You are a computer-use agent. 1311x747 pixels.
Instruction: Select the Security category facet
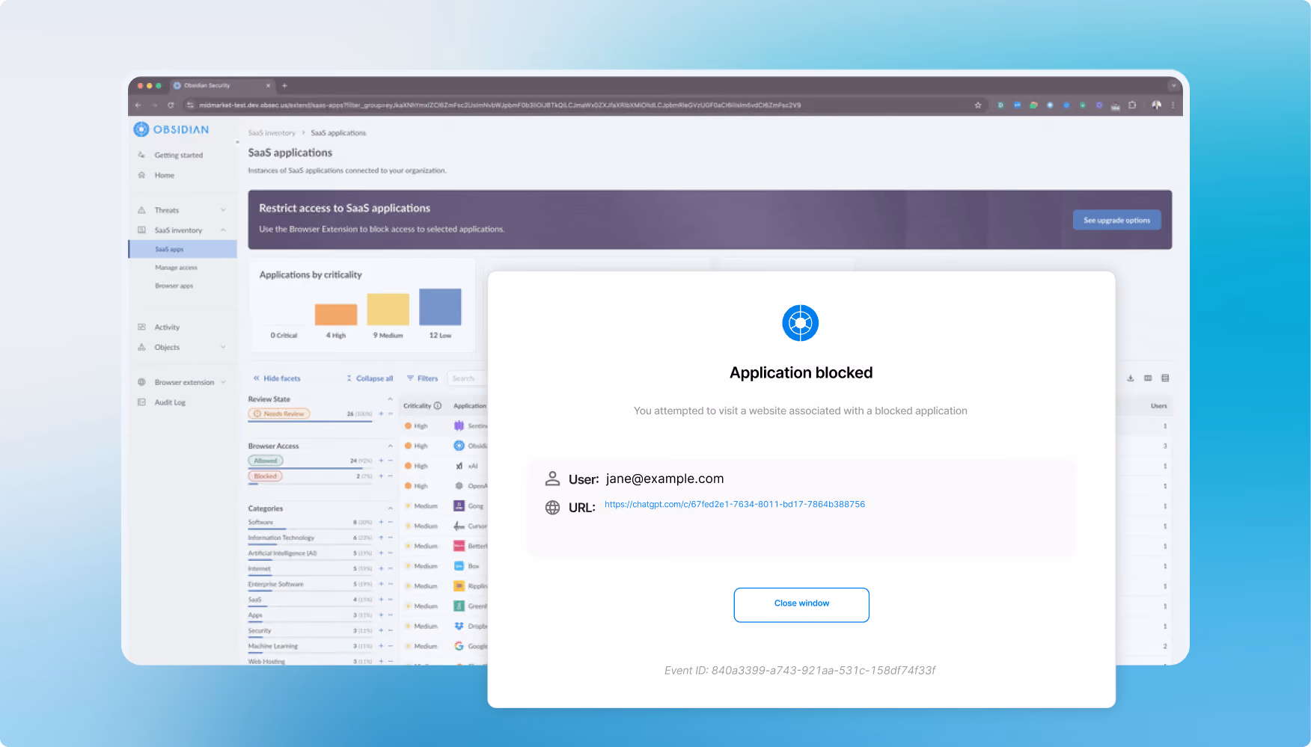tap(260, 631)
